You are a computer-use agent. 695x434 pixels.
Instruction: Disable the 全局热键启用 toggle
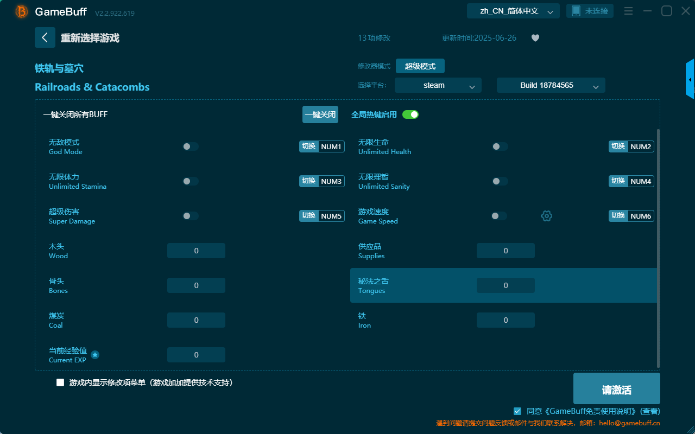click(410, 114)
